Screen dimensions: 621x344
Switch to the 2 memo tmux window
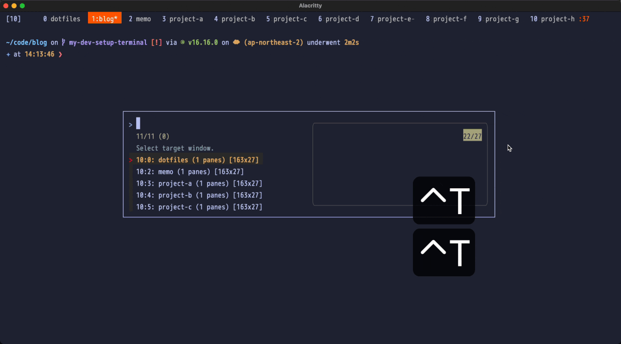click(140, 19)
